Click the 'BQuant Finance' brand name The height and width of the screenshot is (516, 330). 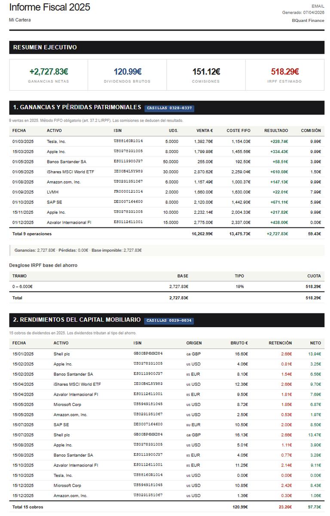pos(308,20)
